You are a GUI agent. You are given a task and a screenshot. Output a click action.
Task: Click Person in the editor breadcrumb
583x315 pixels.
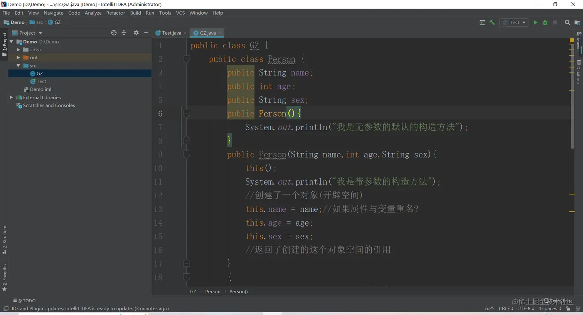(213, 292)
